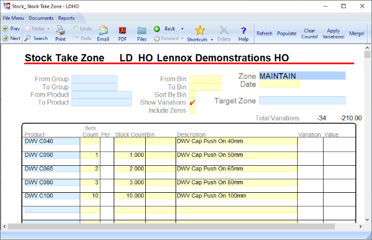Select the DWV C050 product cell

point(52,155)
